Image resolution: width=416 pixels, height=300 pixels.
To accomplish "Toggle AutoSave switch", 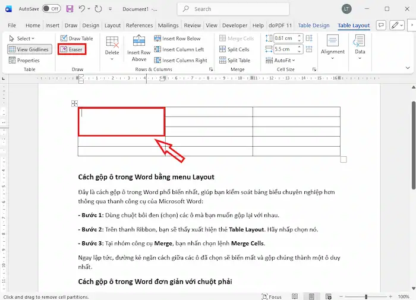I will [52, 9].
